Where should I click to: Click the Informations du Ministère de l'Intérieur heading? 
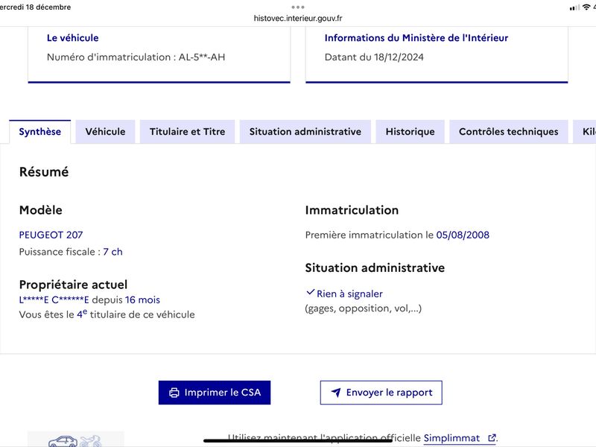416,38
